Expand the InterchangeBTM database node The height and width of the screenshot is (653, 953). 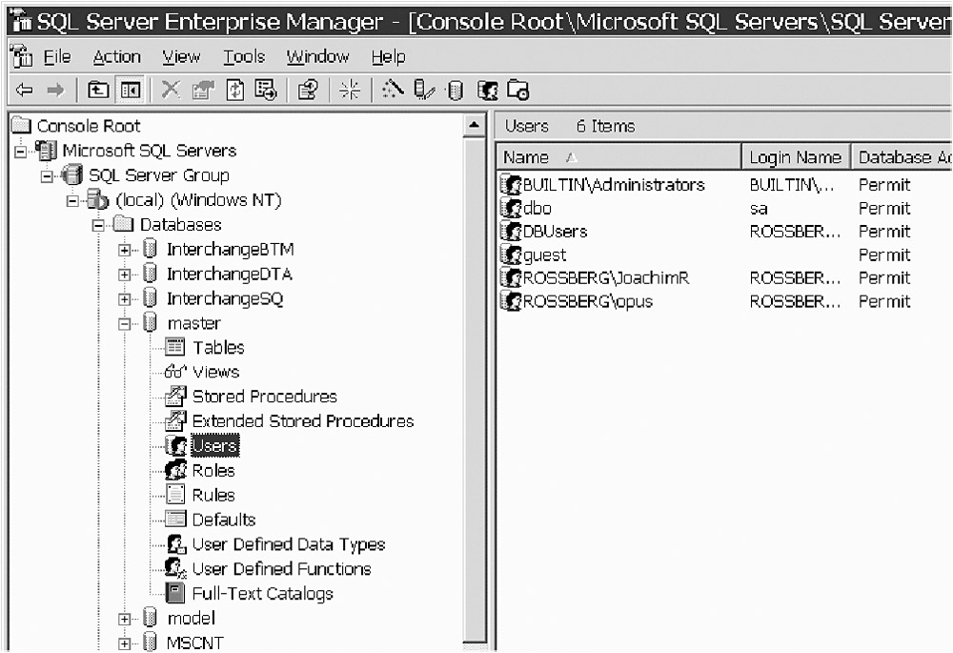tap(124, 250)
